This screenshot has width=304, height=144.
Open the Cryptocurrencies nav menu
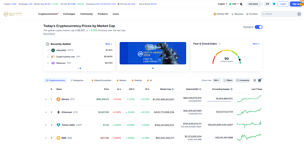(x=48, y=14)
